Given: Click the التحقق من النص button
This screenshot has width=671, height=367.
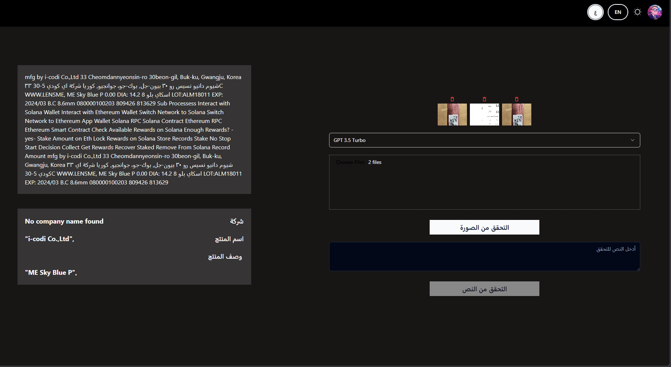Looking at the screenshot, I should click(x=485, y=289).
